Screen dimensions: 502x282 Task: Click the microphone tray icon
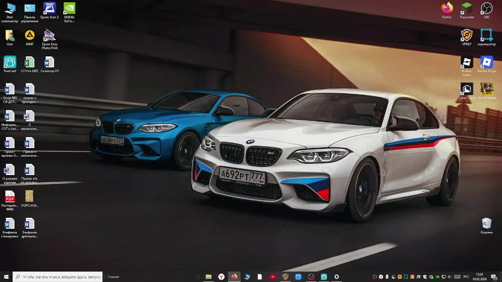pyautogui.click(x=387, y=277)
